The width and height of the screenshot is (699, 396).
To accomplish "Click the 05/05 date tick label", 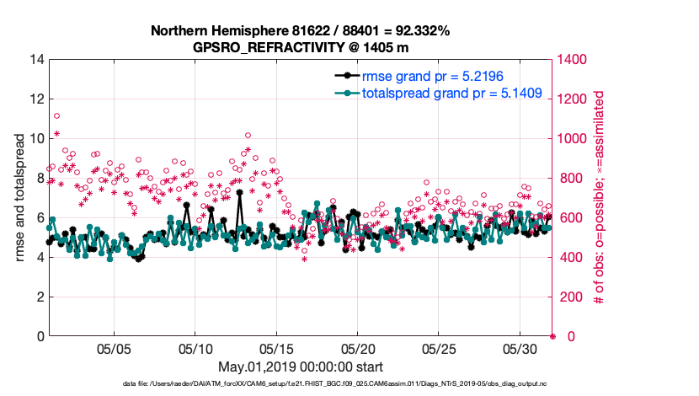I will [x=115, y=349].
